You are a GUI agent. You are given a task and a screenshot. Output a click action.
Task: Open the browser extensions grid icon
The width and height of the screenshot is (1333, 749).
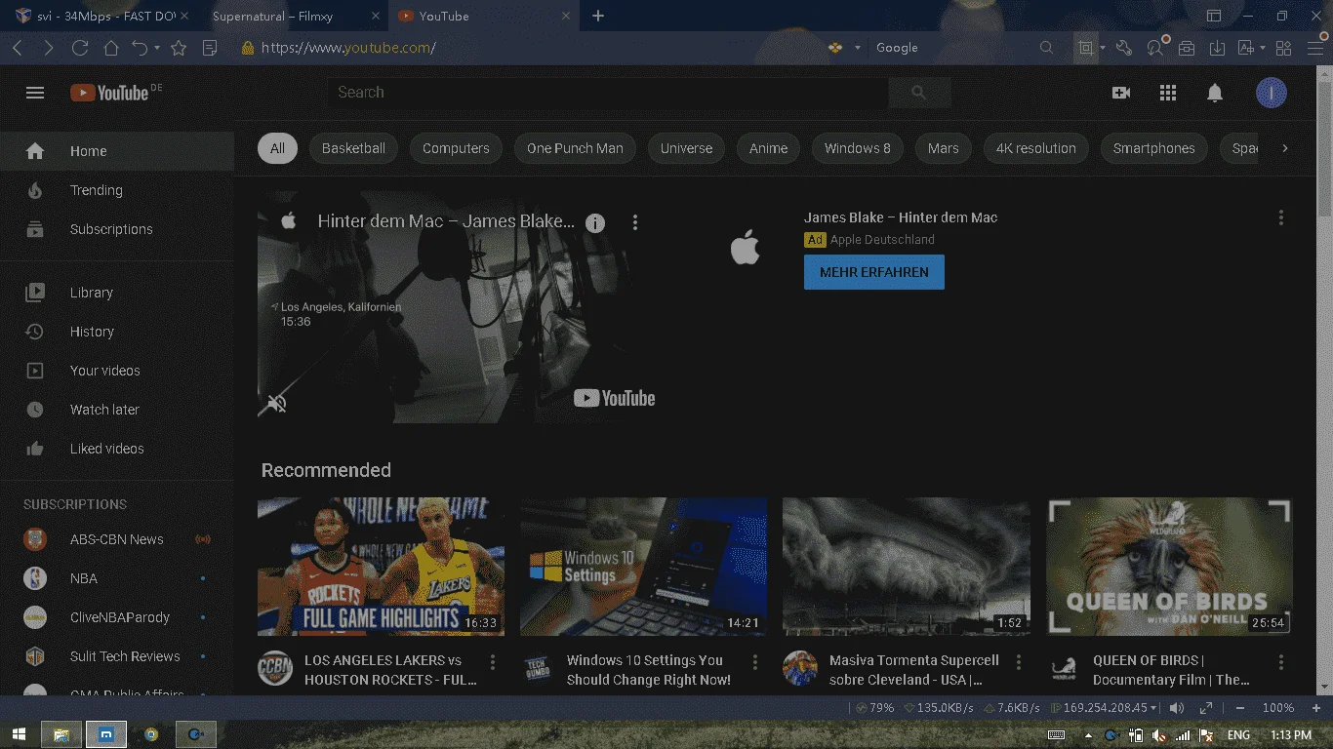[x=1284, y=48]
